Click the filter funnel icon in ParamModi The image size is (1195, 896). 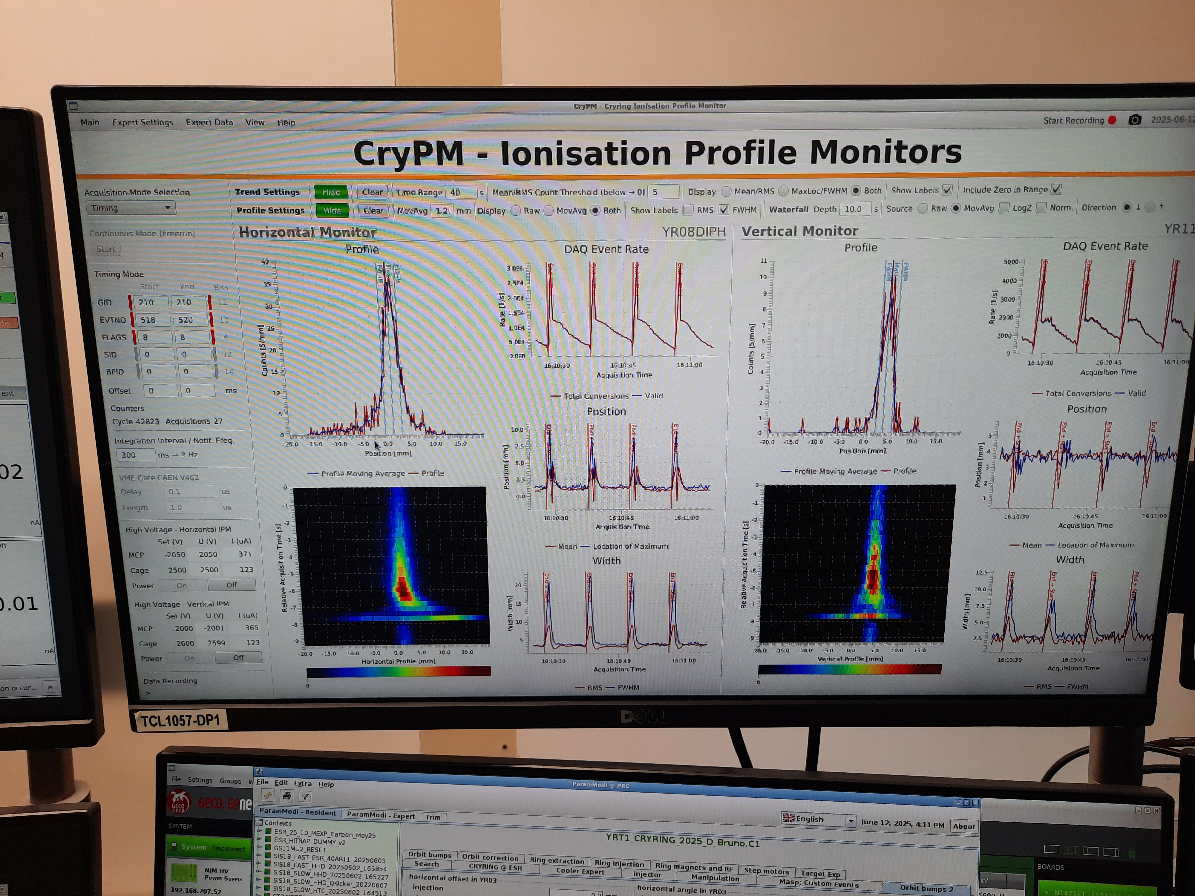coord(305,796)
